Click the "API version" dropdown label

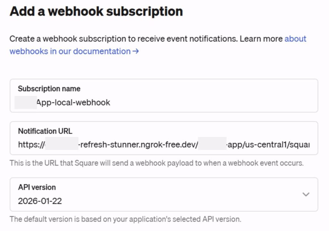[37, 187]
